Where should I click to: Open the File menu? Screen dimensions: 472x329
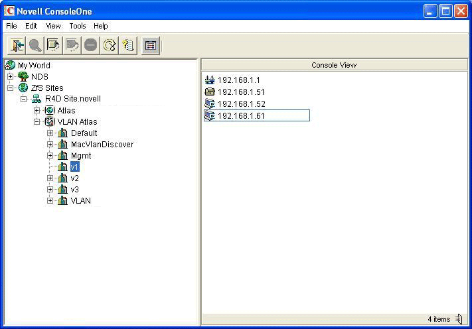pyautogui.click(x=11, y=26)
